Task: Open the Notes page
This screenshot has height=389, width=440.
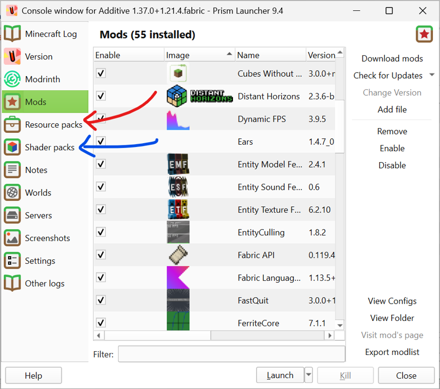Action: click(36, 170)
